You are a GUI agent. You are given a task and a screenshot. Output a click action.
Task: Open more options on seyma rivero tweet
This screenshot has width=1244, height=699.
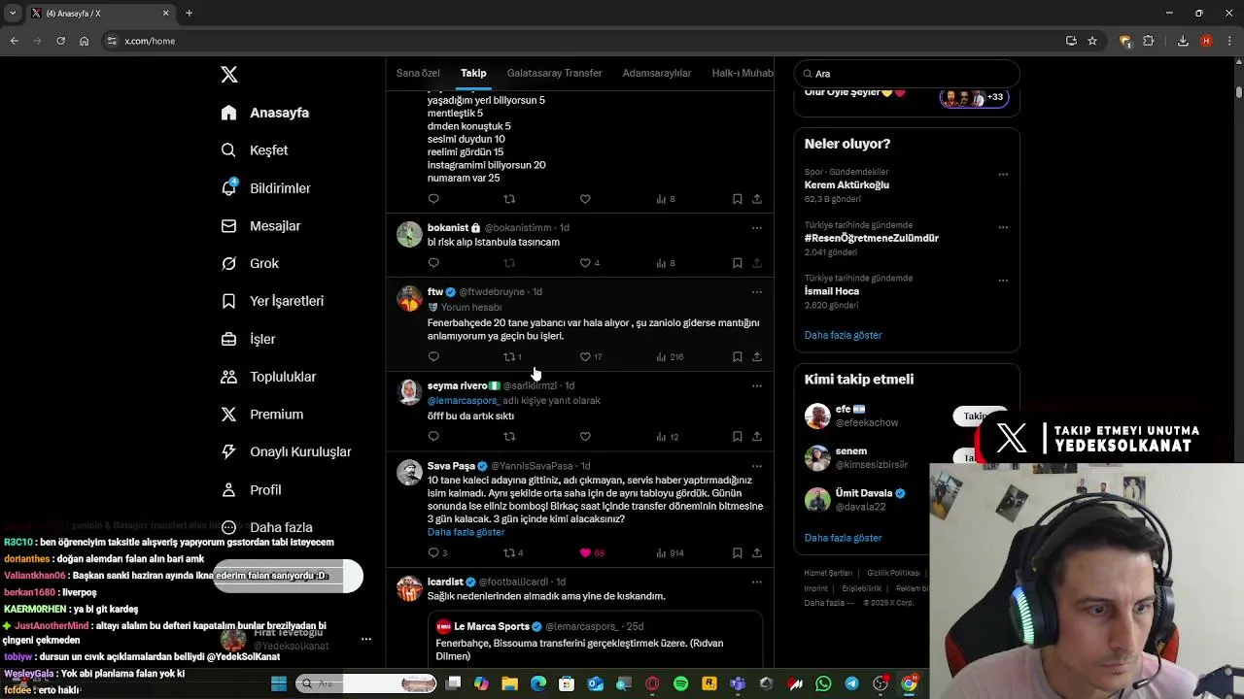point(756,385)
